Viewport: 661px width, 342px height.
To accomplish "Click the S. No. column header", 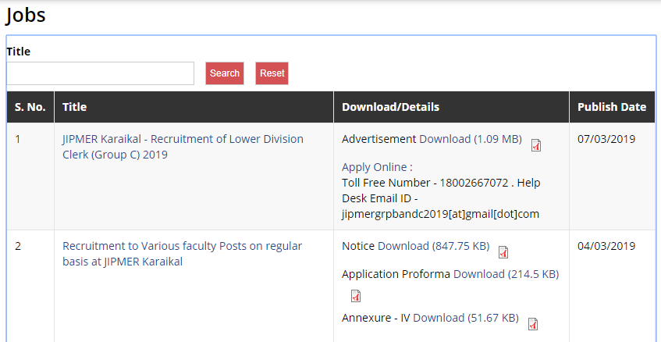I will point(30,107).
